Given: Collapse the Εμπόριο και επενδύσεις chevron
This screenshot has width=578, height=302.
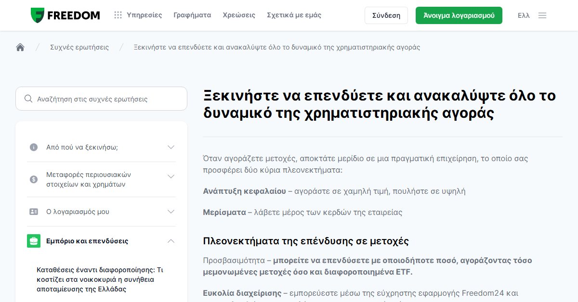Looking at the screenshot, I should pyautogui.click(x=171, y=241).
